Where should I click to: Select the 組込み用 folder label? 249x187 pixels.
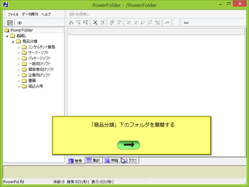coord(35,86)
